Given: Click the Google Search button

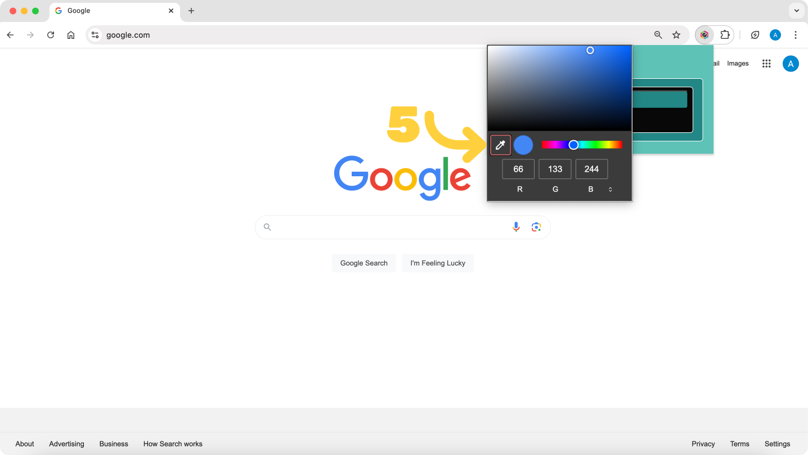Looking at the screenshot, I should [363, 263].
